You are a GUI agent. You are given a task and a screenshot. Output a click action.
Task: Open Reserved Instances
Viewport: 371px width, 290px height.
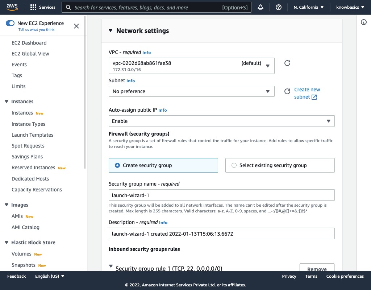point(33,167)
